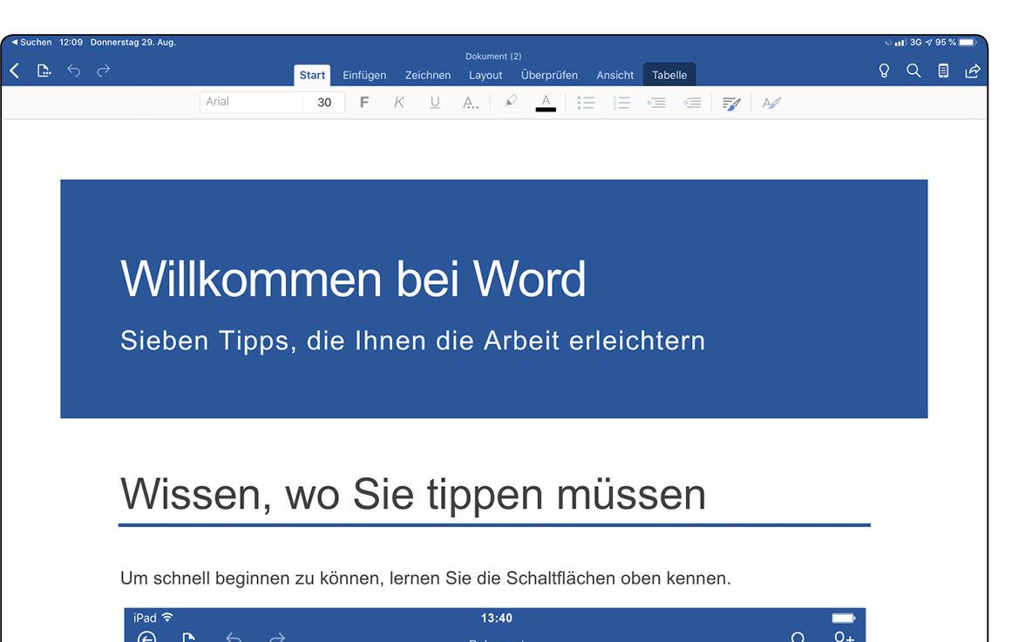Decrease paragraph indent

coord(656,103)
